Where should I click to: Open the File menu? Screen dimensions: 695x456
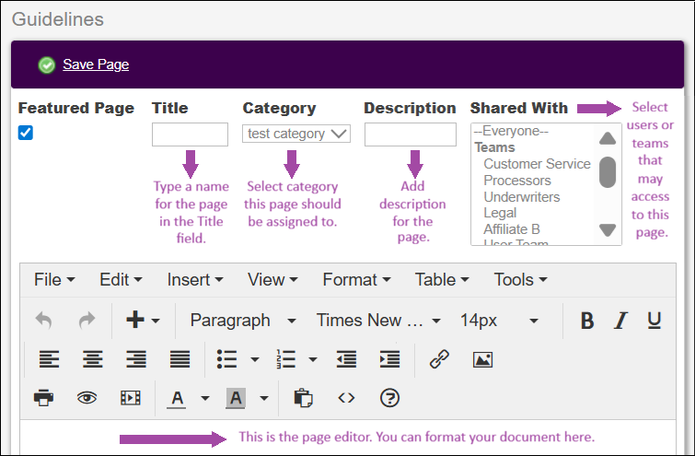click(54, 280)
